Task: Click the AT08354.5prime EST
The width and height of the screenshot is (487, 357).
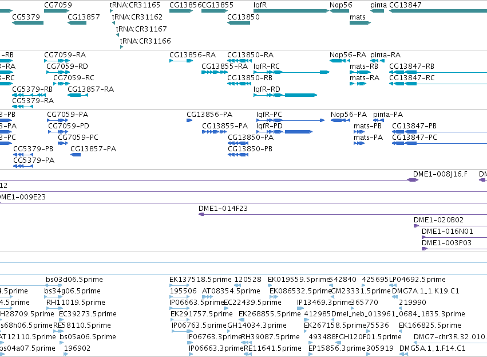Action: click(x=208, y=297)
